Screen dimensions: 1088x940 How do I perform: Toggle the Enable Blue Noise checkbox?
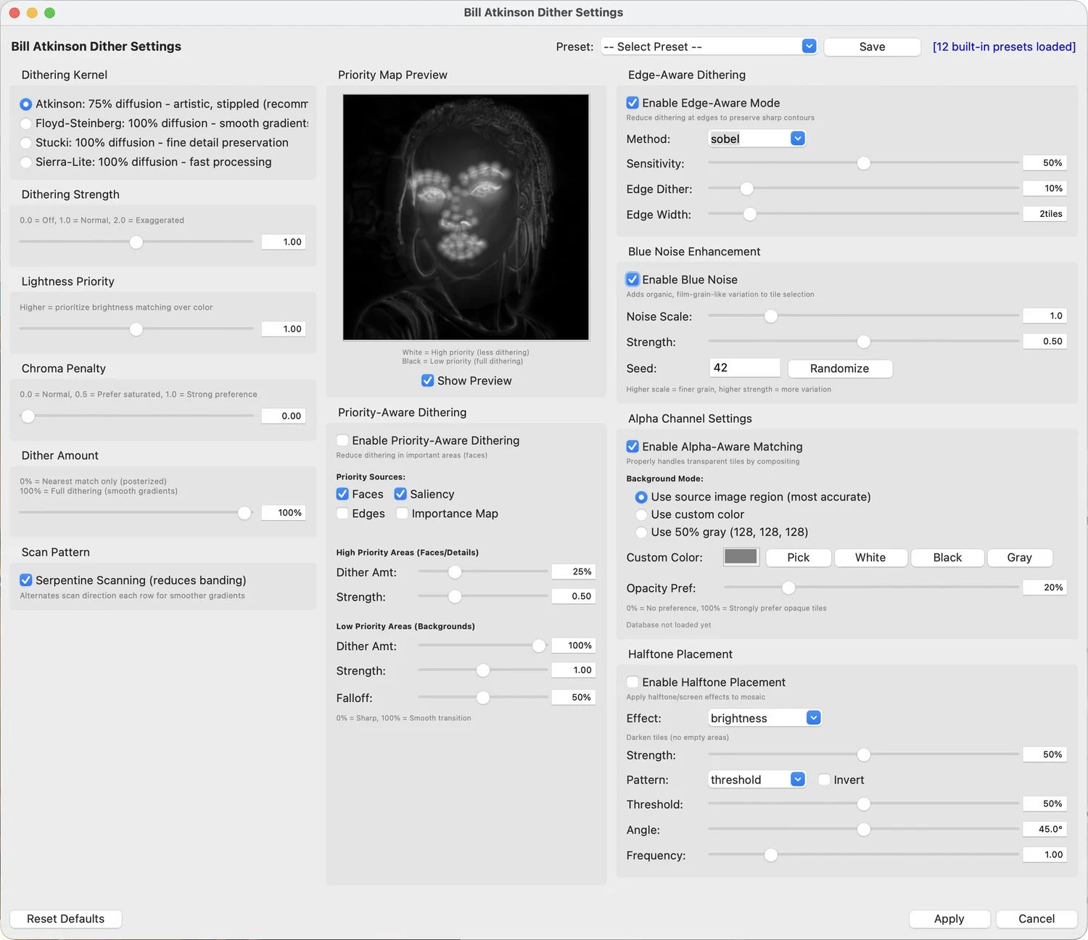pyautogui.click(x=632, y=280)
